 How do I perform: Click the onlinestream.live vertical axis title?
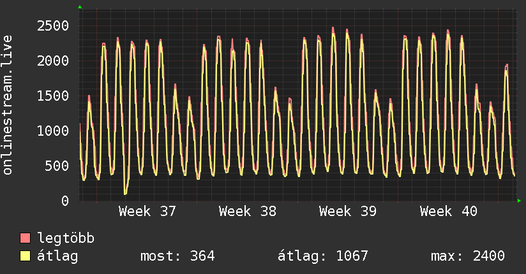pyautogui.click(x=7, y=105)
